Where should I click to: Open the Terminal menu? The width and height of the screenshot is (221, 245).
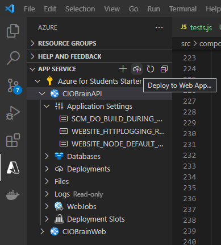point(183,9)
